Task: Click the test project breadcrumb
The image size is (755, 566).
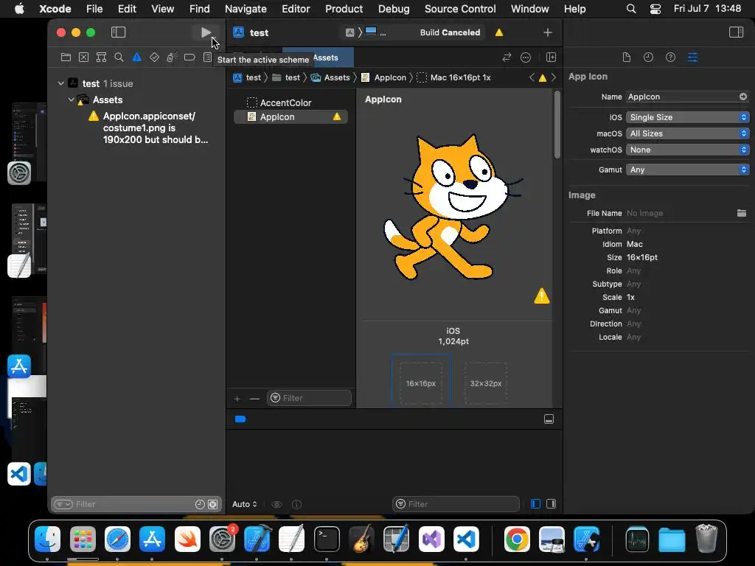Action: pyautogui.click(x=247, y=77)
